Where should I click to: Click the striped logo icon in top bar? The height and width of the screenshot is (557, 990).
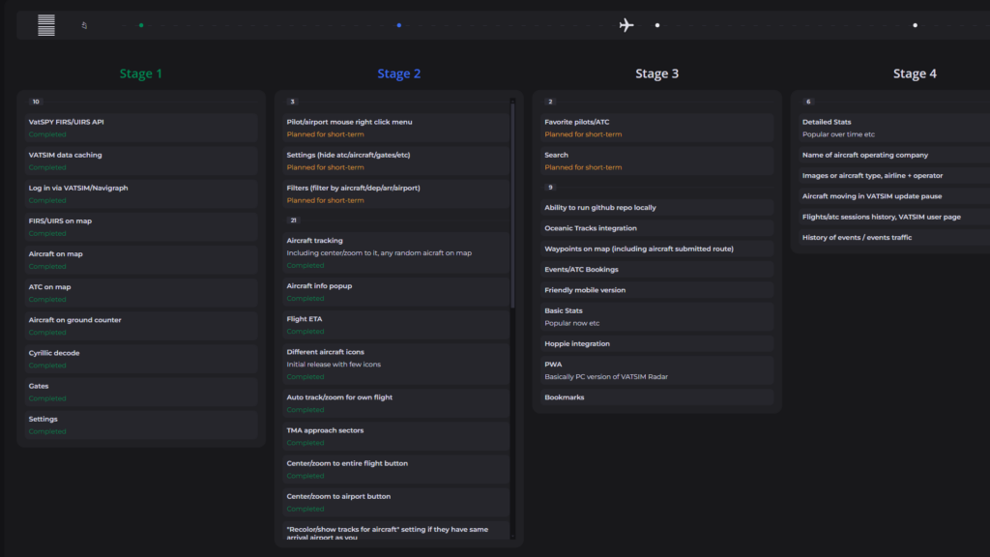click(x=46, y=25)
